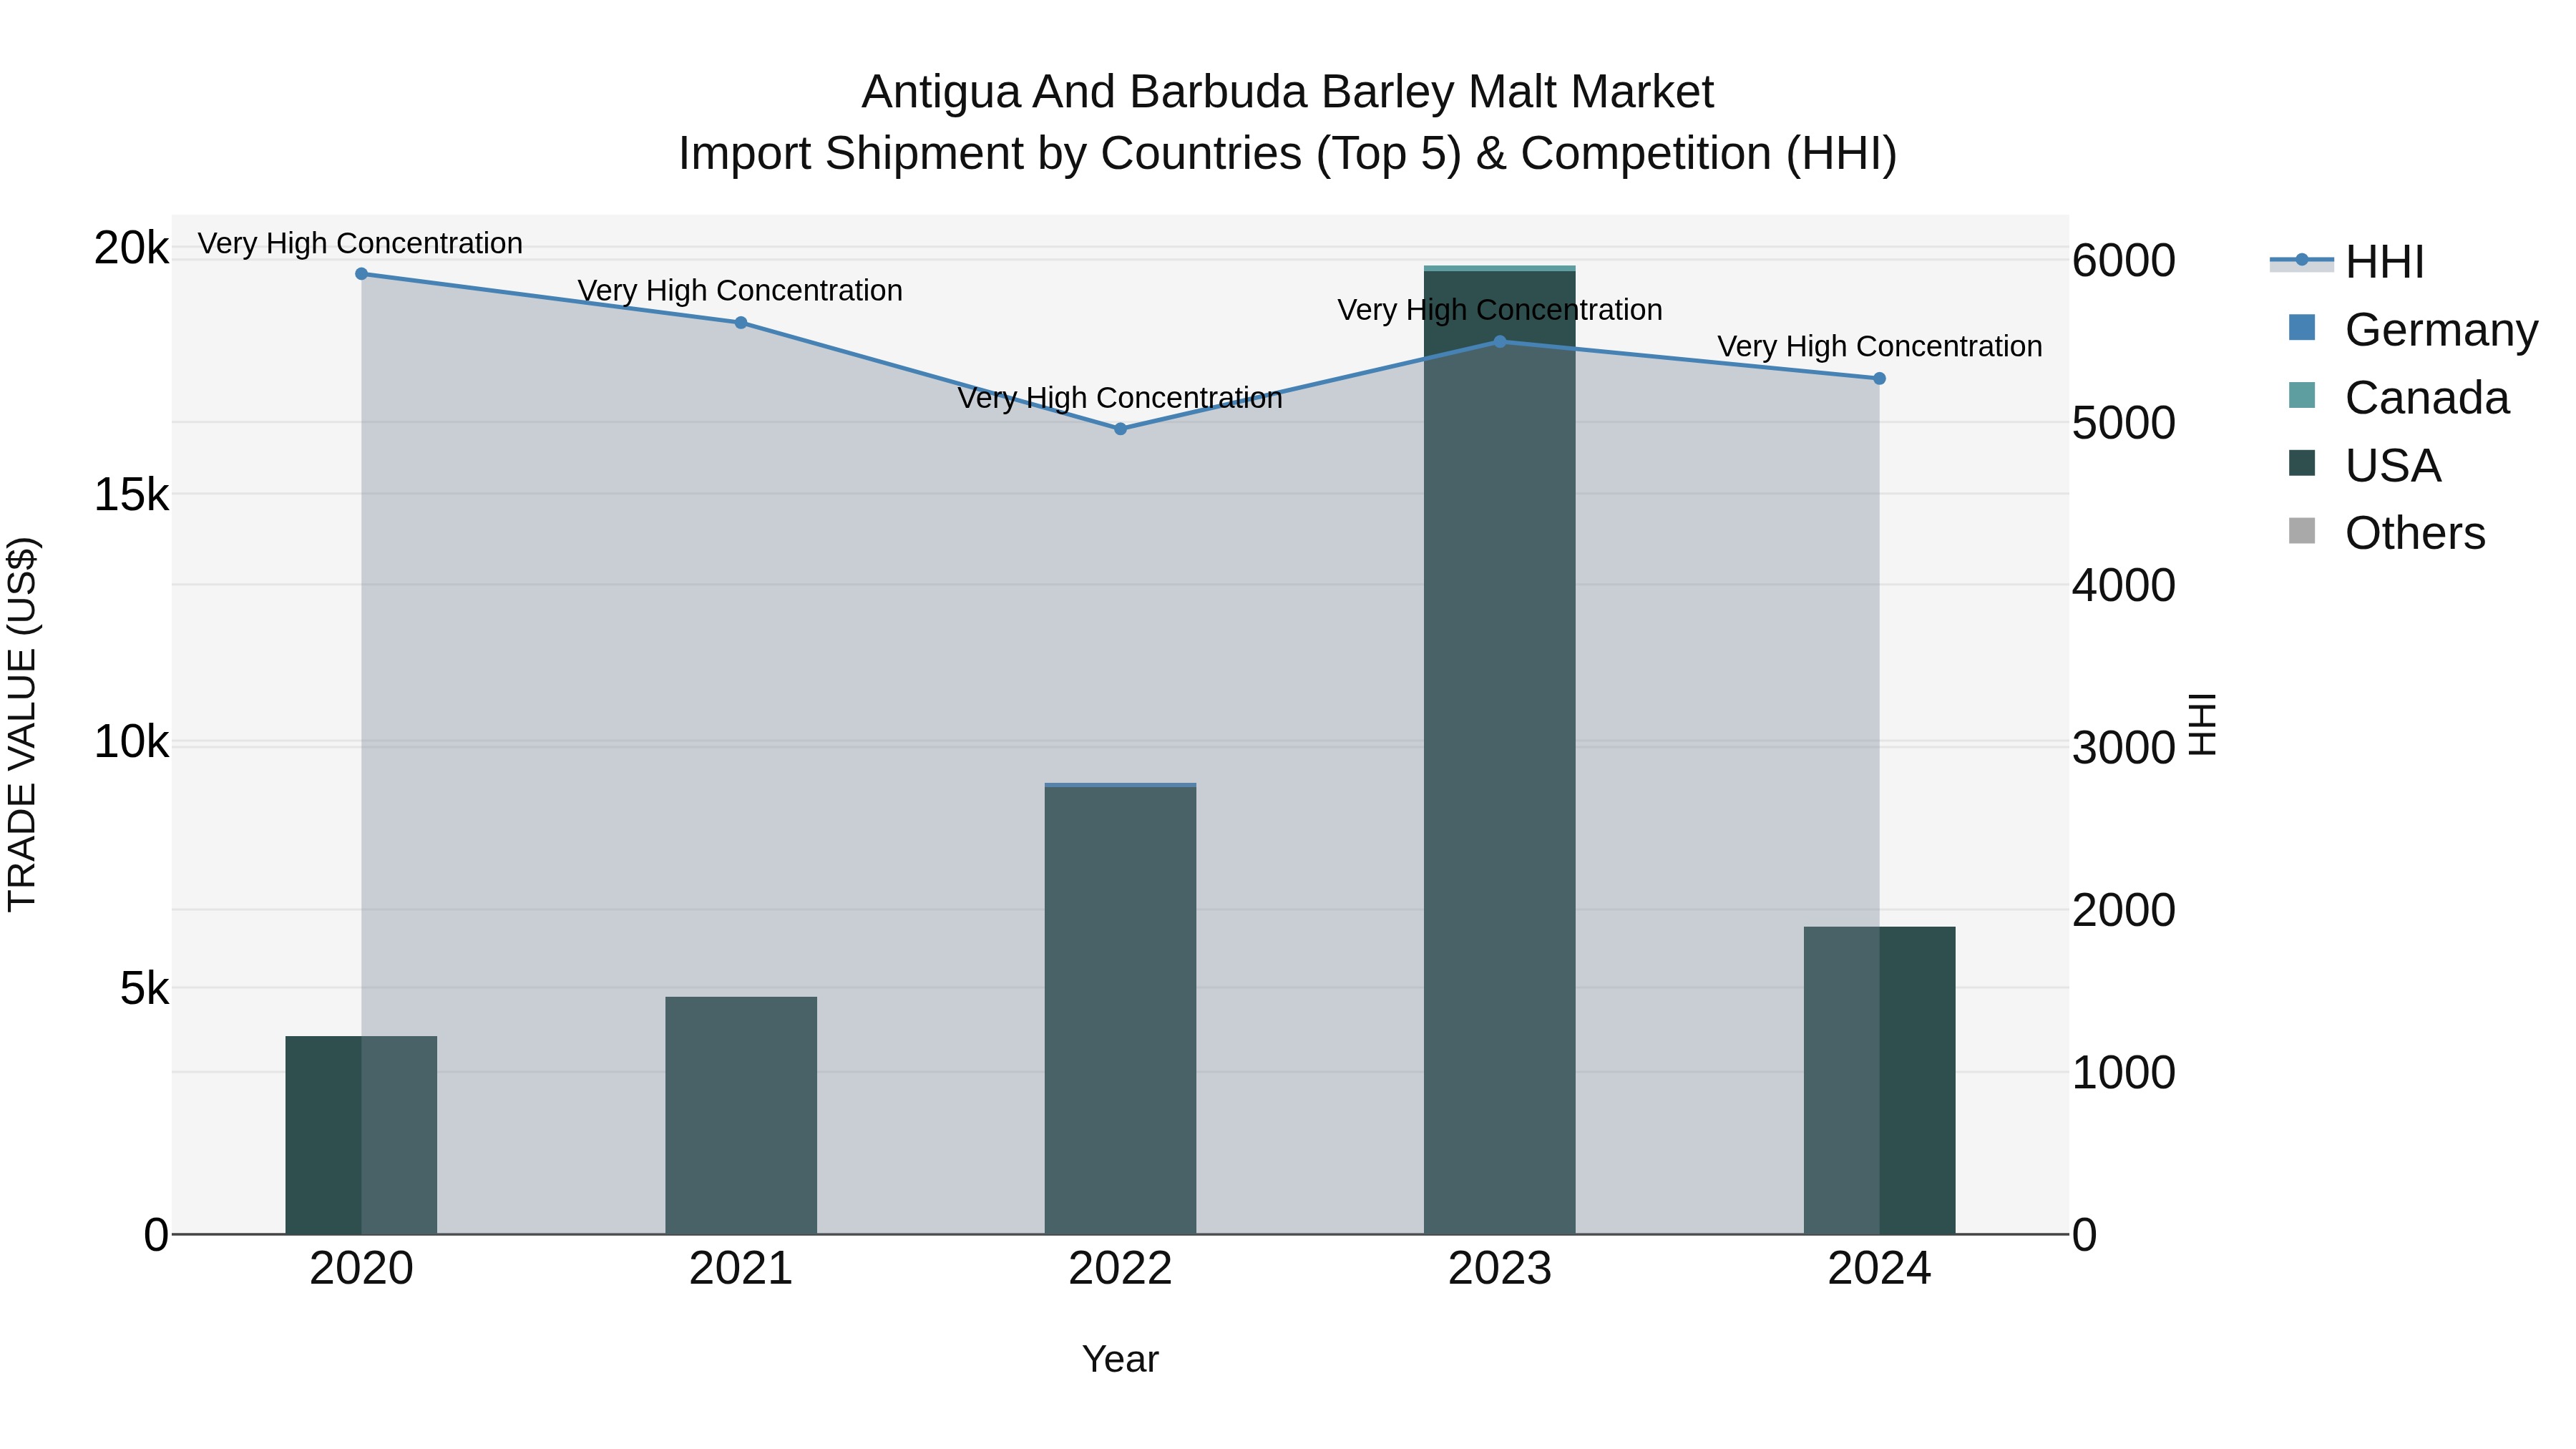Click the USA dark green legend swatch

[x=2301, y=464]
